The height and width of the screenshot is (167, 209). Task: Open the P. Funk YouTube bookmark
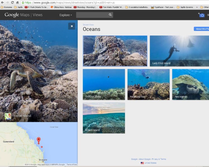coord(36,7)
